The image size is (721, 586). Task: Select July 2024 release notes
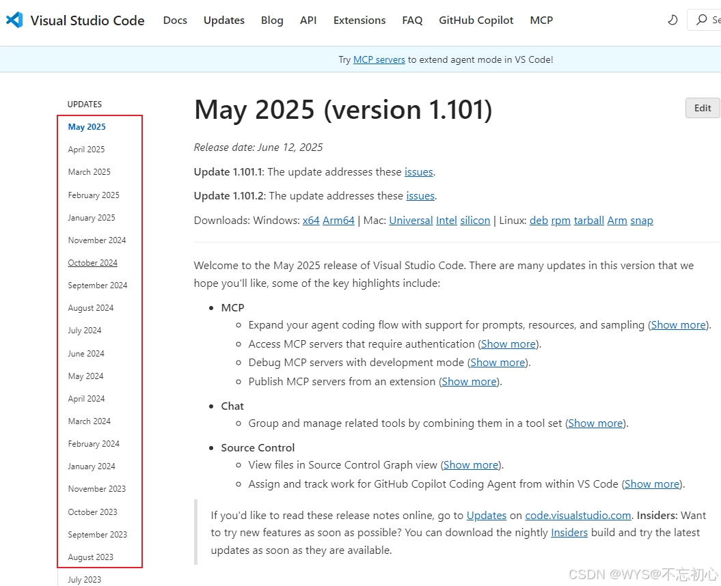(85, 331)
